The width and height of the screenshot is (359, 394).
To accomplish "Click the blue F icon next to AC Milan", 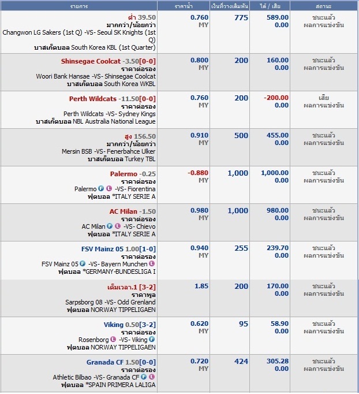I will tap(109, 226).
